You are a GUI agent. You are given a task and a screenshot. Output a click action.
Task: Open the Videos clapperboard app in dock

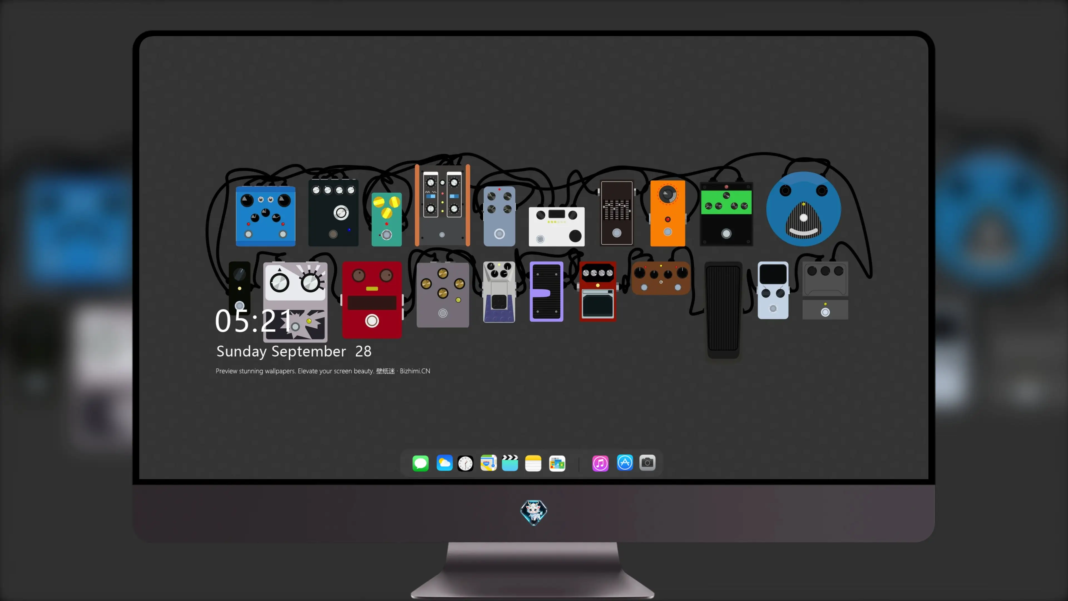tap(510, 463)
